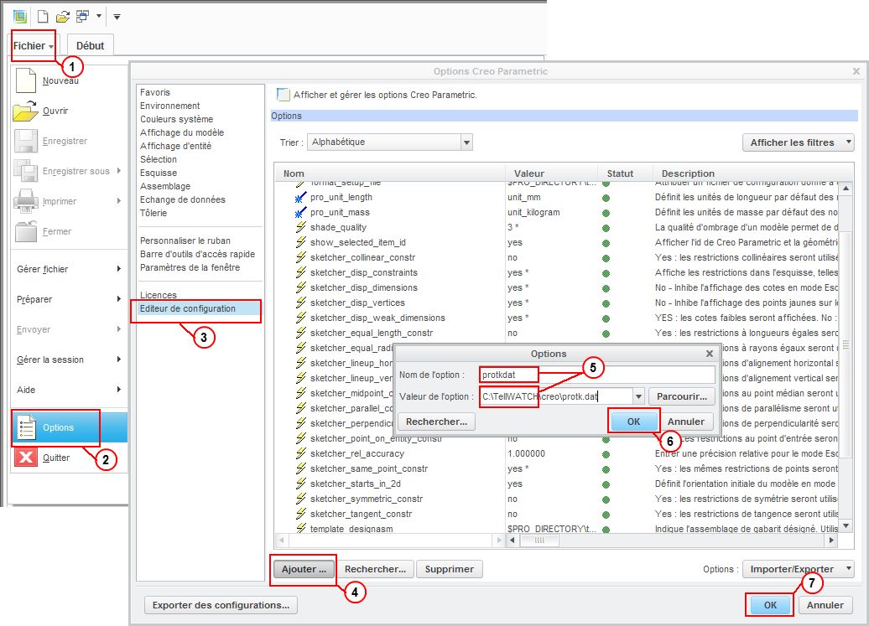Choose Ouvrir in the Fichier menu
The image size is (869, 626).
(x=55, y=111)
